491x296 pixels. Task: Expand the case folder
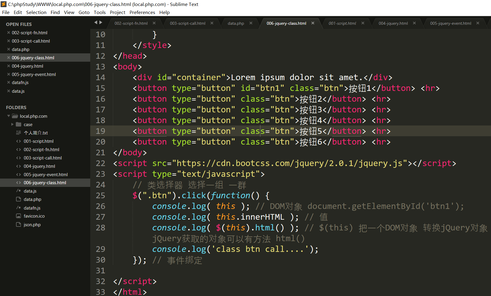tap(12, 124)
